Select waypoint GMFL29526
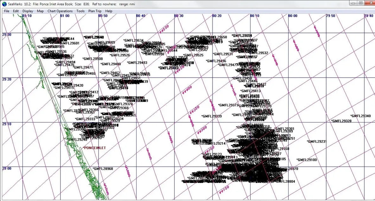This screenshot has height=201, width=375. (120, 55)
